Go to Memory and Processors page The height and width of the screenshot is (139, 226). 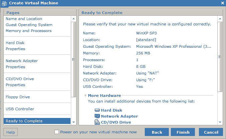pos(28,31)
